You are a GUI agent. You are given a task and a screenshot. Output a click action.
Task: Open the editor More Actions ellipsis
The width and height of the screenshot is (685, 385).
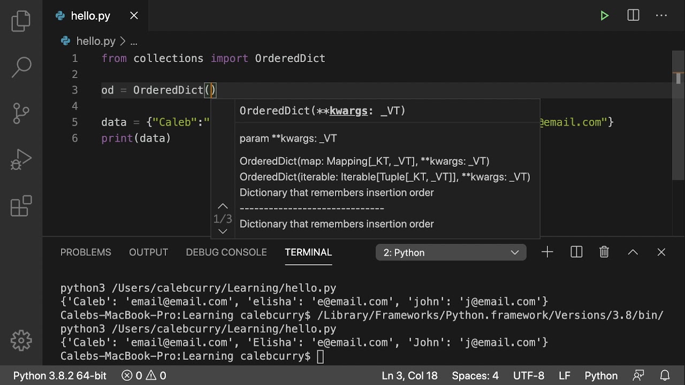coord(661,16)
